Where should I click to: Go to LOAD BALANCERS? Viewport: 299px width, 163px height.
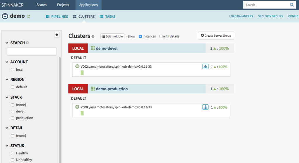pyautogui.click(x=241, y=16)
